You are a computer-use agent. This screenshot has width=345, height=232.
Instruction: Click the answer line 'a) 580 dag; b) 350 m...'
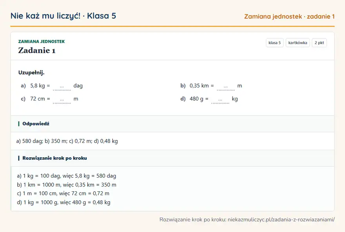pos(67,141)
